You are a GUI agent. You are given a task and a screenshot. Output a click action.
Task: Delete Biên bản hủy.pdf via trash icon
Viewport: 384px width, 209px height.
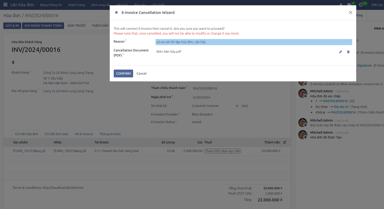pos(348,52)
